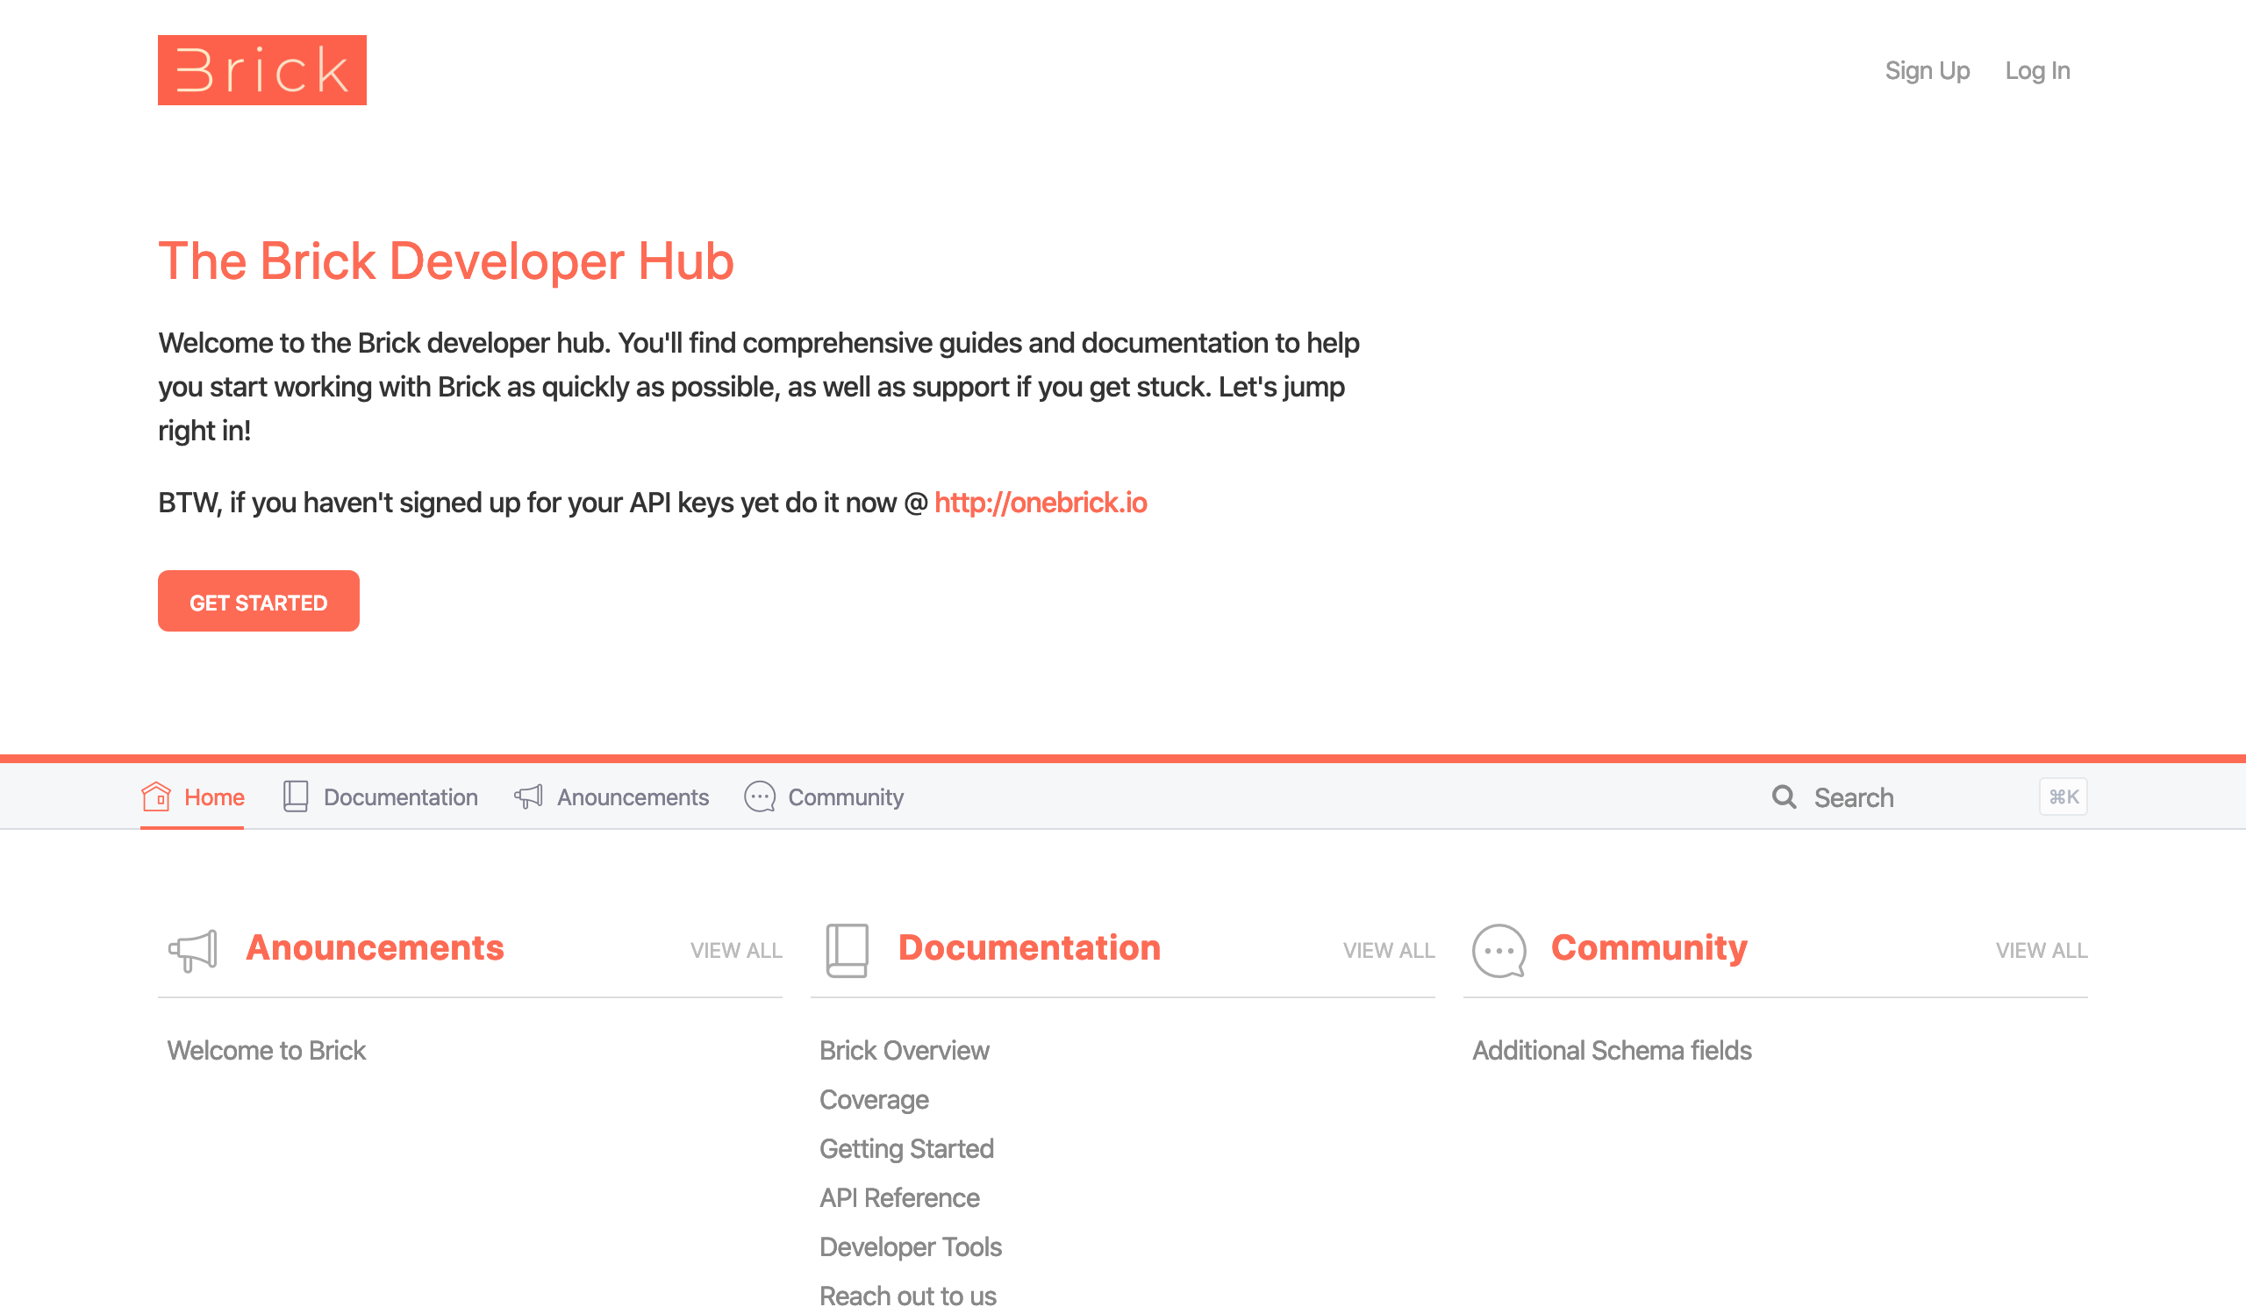Open the Developer Tools doc
This screenshot has height=1307, width=2246.
tap(910, 1247)
